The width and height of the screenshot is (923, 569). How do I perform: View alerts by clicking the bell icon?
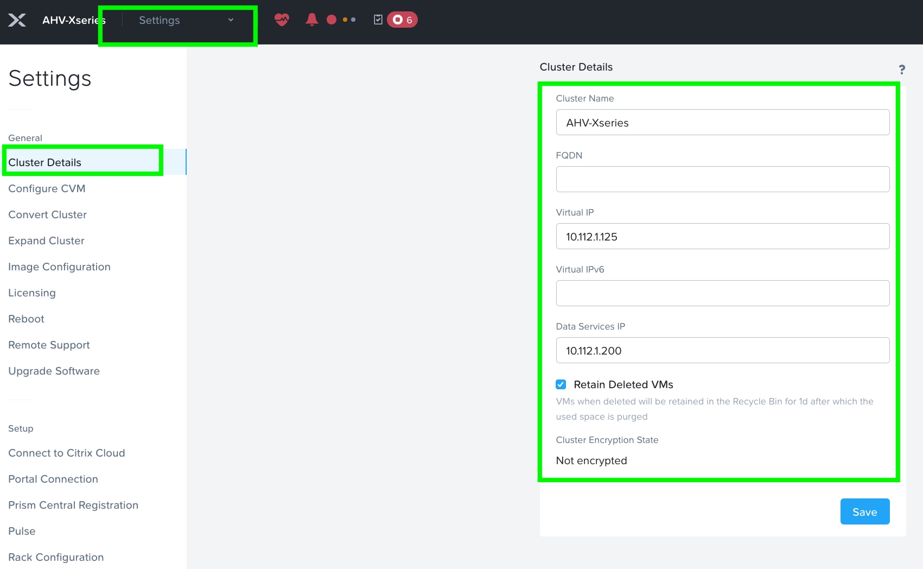click(x=312, y=20)
